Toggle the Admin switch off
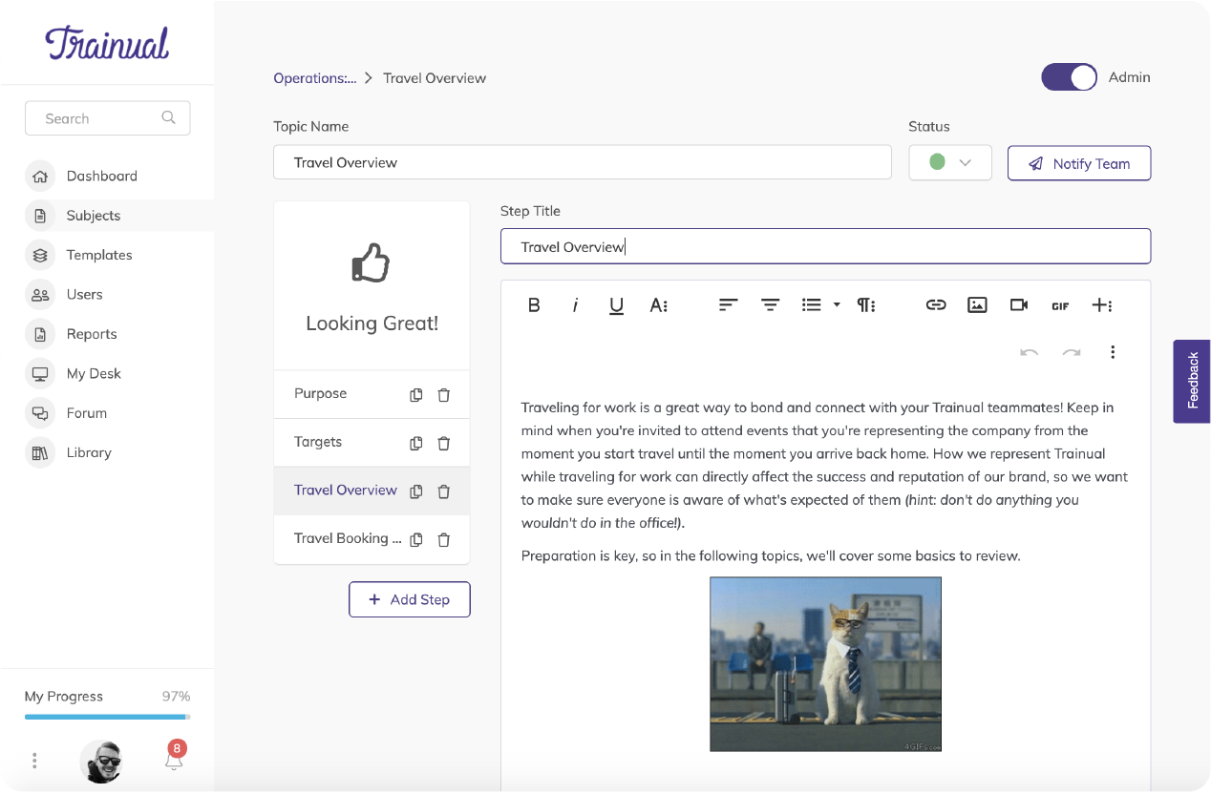The height and width of the screenshot is (794, 1211). [1069, 77]
